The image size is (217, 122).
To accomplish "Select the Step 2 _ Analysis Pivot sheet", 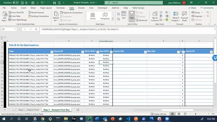I will 28,110.
